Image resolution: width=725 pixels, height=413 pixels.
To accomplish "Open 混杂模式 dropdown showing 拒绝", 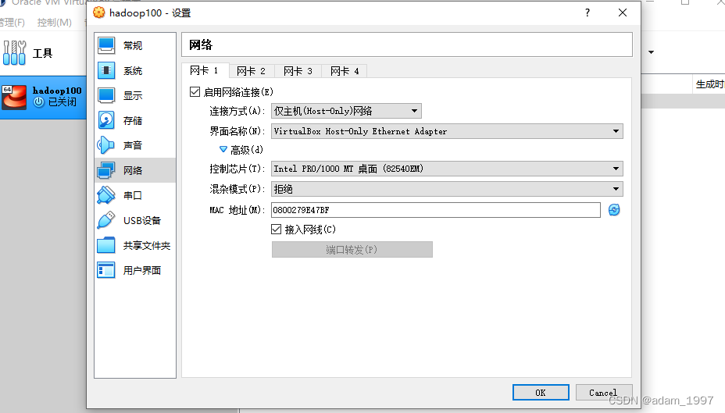I will [x=447, y=189].
